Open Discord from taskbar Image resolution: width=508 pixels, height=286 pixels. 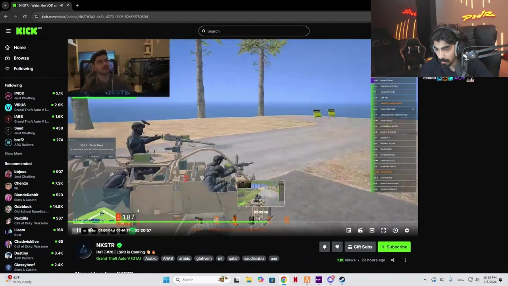330,280
